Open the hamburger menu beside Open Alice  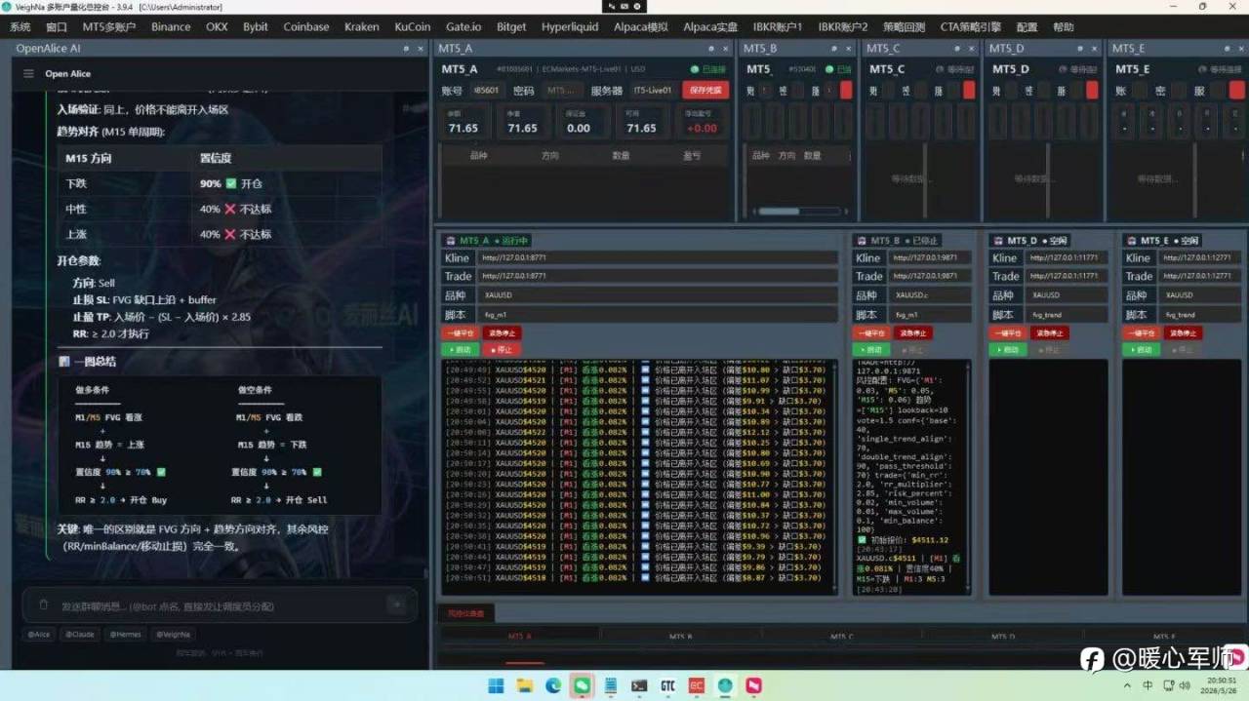click(28, 73)
